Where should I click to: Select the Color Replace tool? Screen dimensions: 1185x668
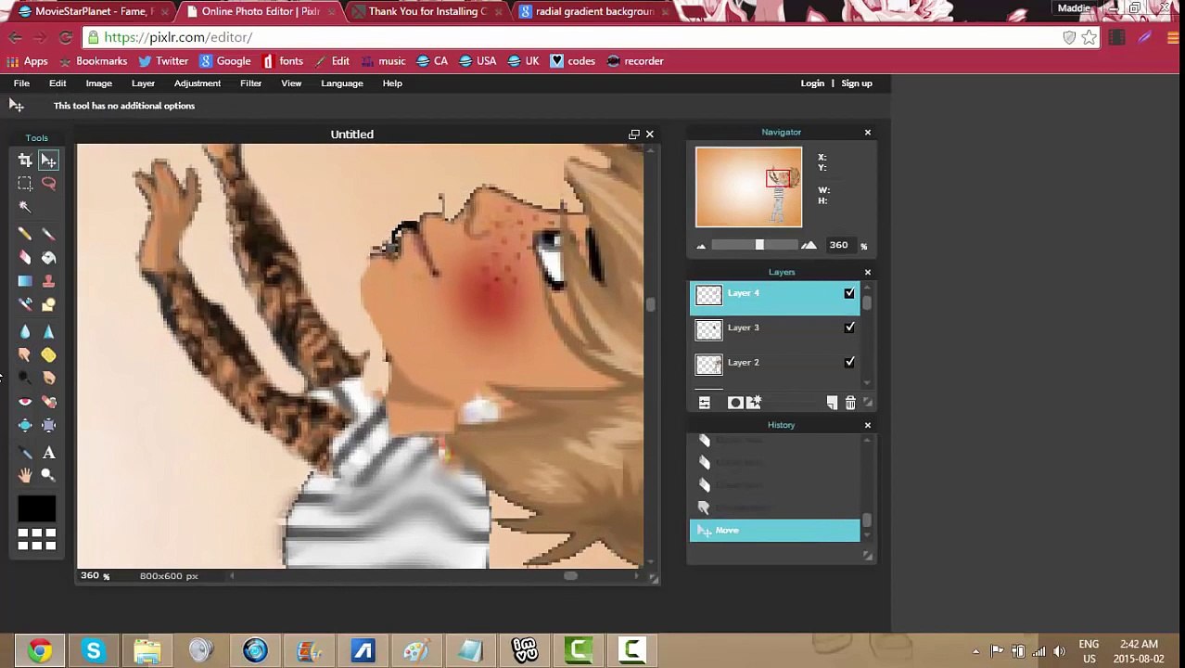[25, 304]
